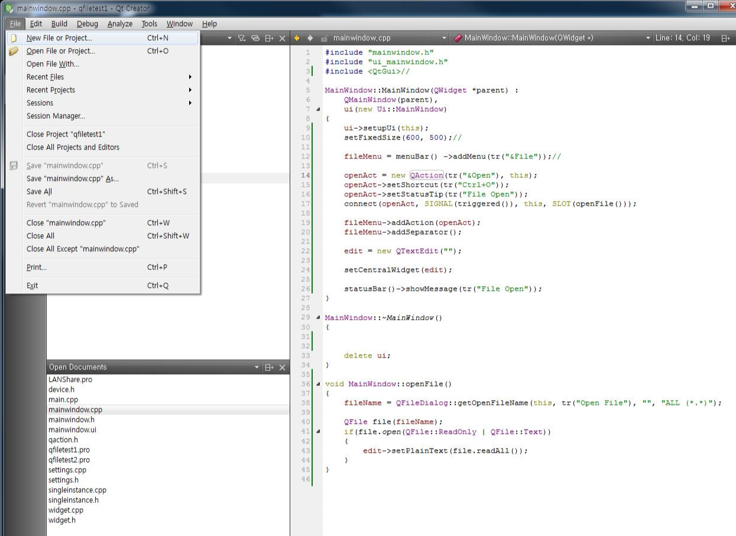Screen dimensions: 736x536
Task: Click the split editor icon at top right
Action: (x=725, y=38)
